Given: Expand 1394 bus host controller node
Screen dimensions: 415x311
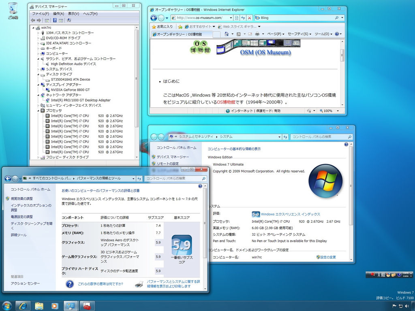Looking at the screenshot, I should pyautogui.click(x=39, y=33).
